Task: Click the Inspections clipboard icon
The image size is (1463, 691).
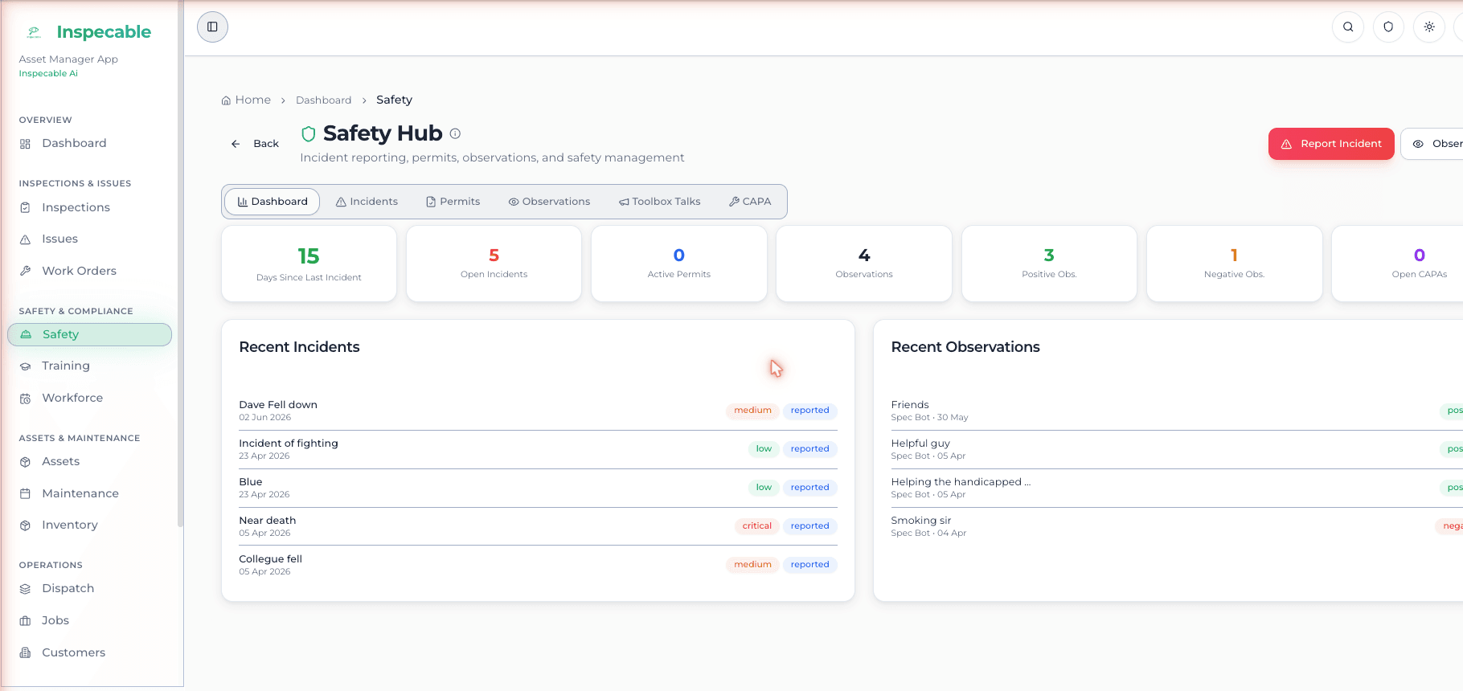Action: (x=25, y=208)
